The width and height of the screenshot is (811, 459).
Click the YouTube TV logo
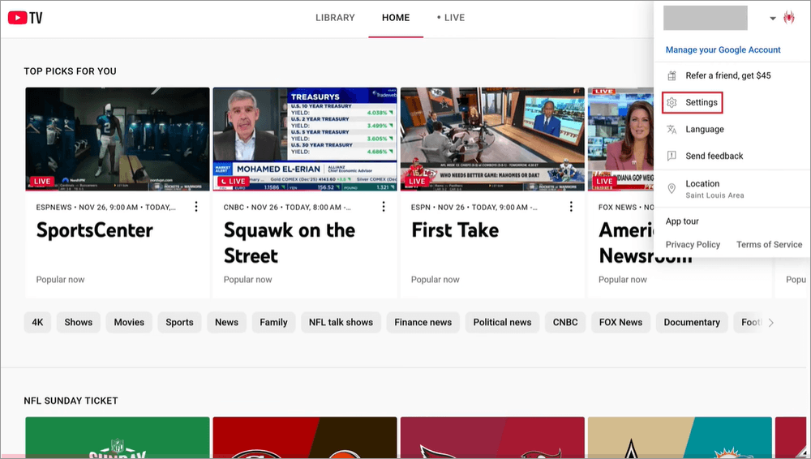coord(25,18)
